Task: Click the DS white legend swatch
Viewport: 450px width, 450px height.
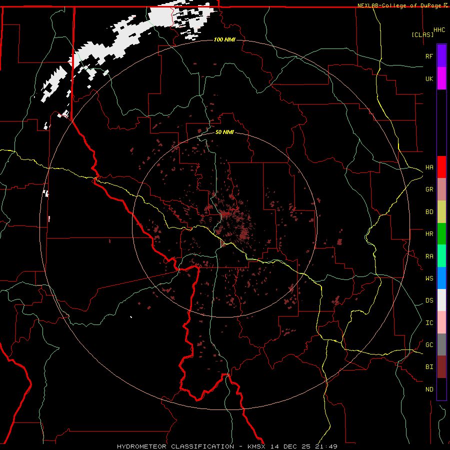Action: tap(441, 300)
